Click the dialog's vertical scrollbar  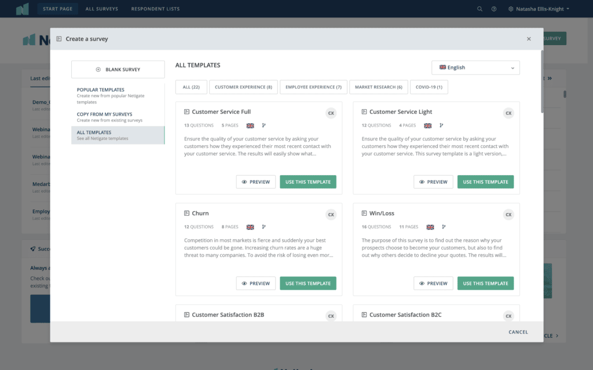tap(541, 81)
